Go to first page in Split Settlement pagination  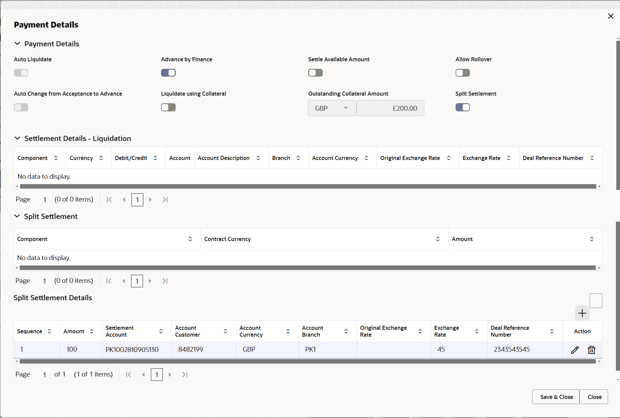point(109,280)
